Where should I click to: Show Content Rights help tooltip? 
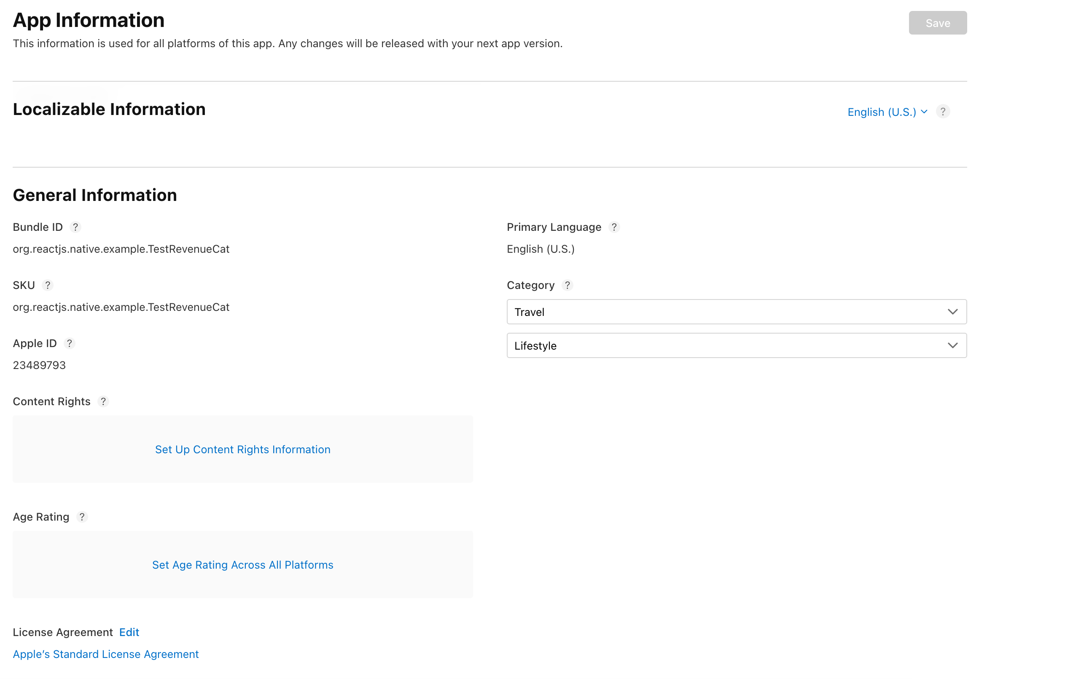coord(103,401)
